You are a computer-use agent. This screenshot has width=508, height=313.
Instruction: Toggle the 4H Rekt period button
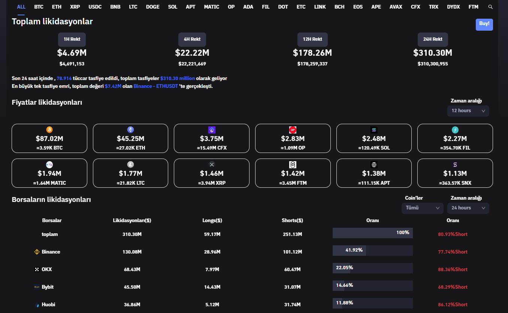pos(192,39)
